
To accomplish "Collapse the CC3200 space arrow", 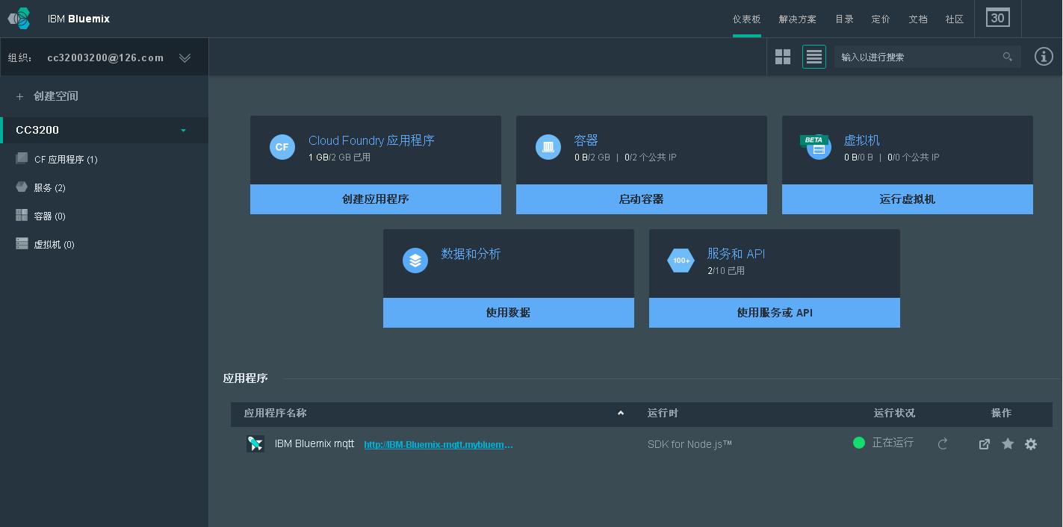I will tap(183, 131).
